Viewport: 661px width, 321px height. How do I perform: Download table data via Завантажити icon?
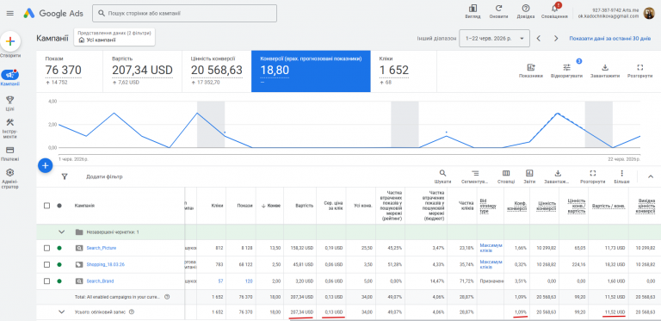pos(558,176)
